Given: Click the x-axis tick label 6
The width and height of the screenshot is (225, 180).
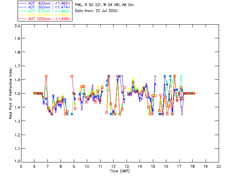Looking at the screenshot, I should click(x=34, y=166).
